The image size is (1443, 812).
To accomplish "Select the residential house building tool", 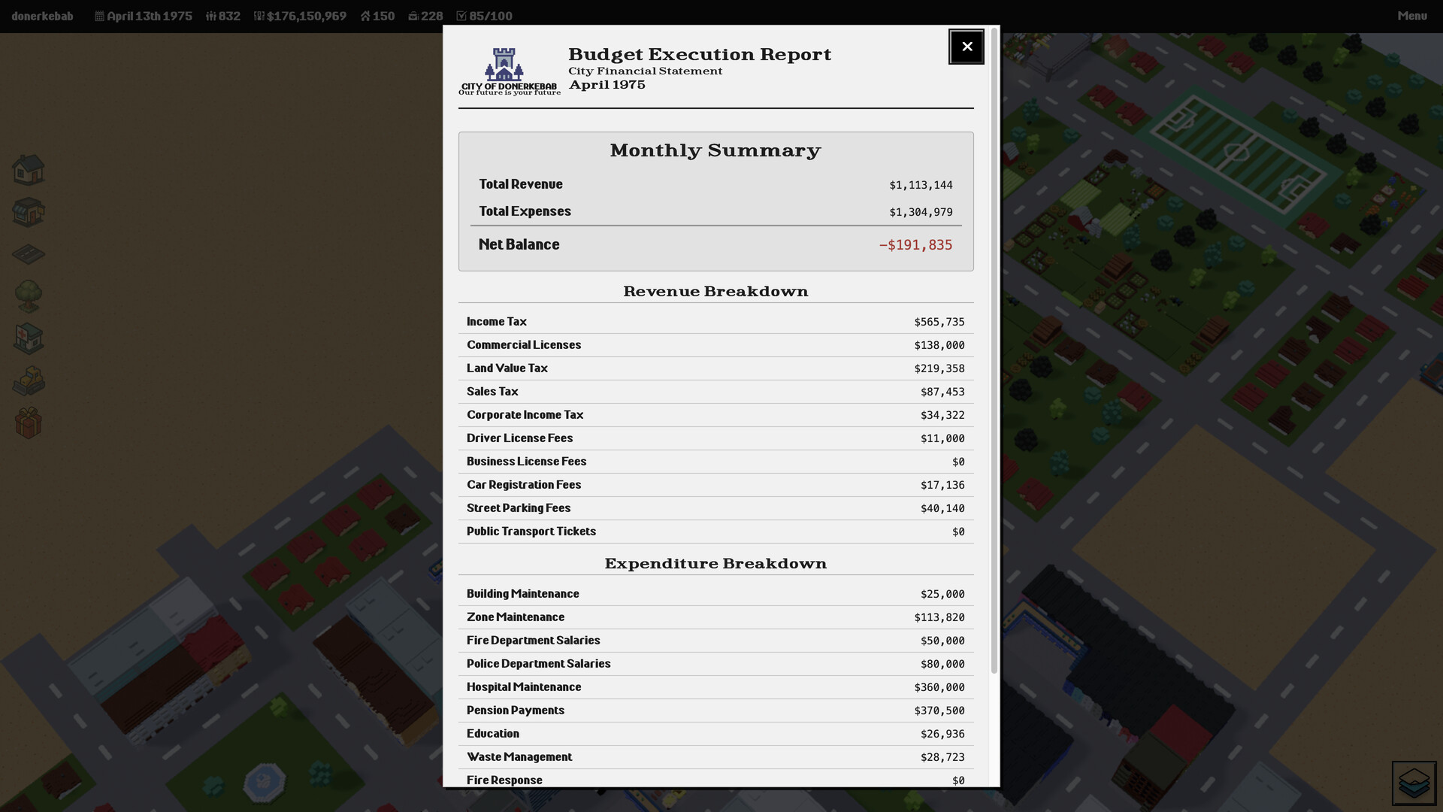I will [28, 169].
